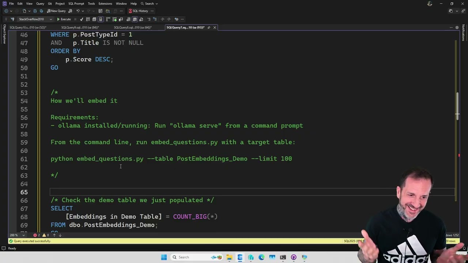Expand the StackOverflow2010 database dropdown
The image size is (468, 263).
[50, 19]
